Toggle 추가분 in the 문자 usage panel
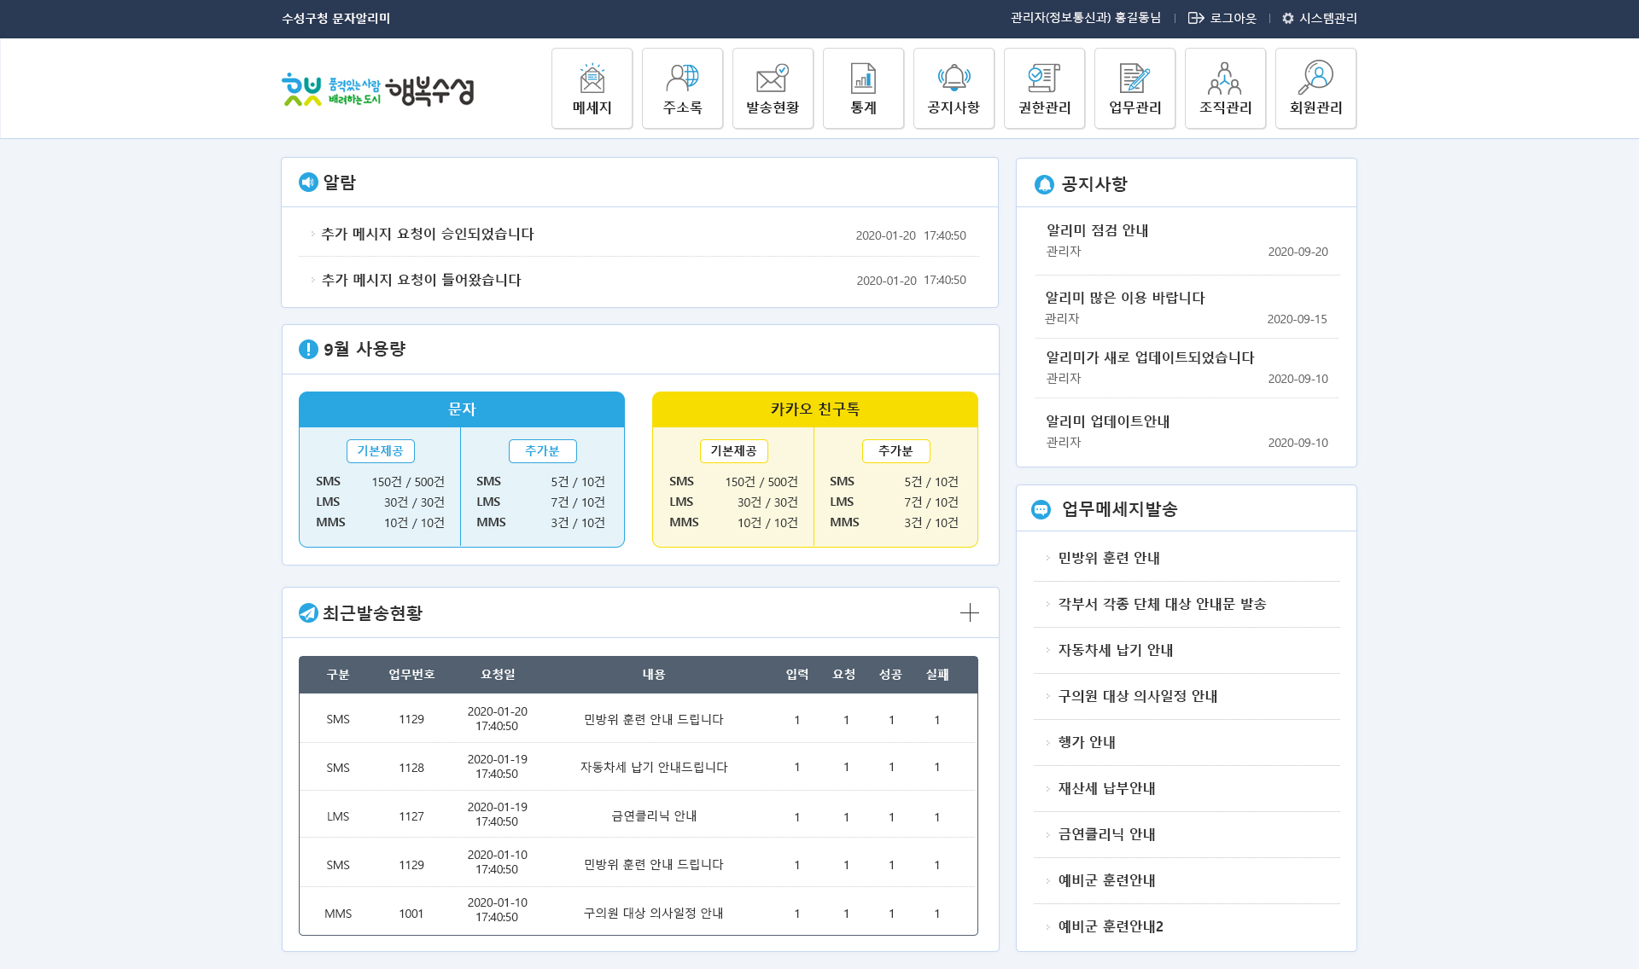1639x969 pixels. tap(542, 450)
